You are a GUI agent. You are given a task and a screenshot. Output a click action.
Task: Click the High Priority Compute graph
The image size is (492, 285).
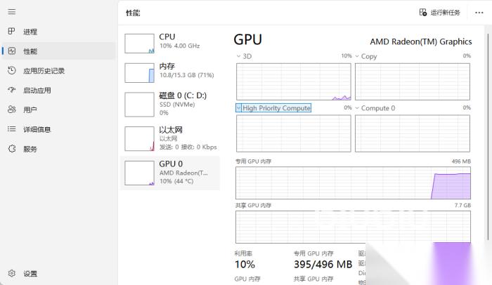tap(294, 133)
